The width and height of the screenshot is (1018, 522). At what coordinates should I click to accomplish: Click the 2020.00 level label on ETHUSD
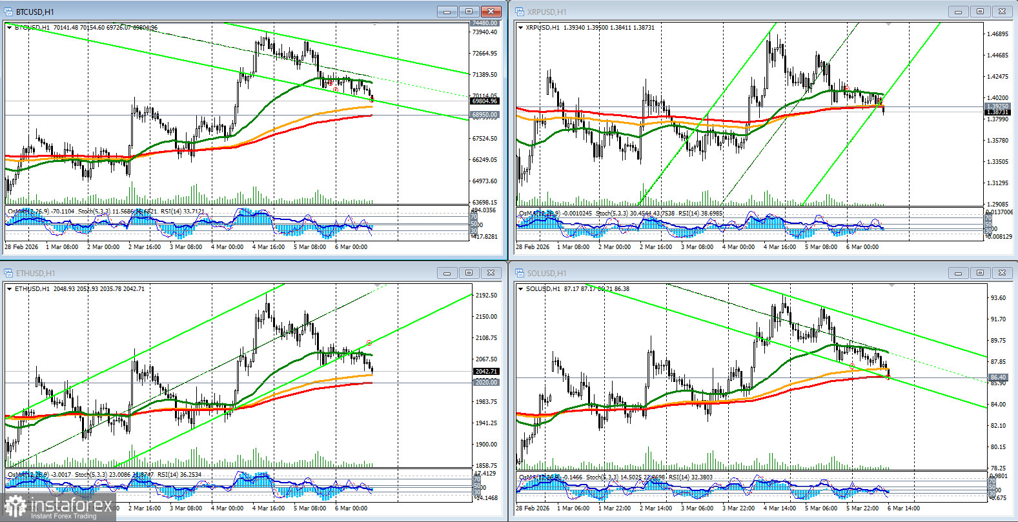point(485,382)
